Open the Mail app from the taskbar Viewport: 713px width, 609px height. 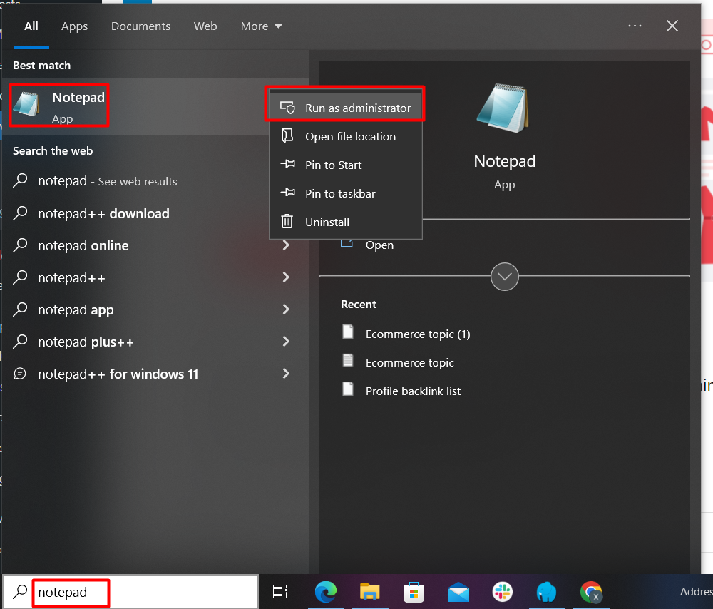coord(458,592)
